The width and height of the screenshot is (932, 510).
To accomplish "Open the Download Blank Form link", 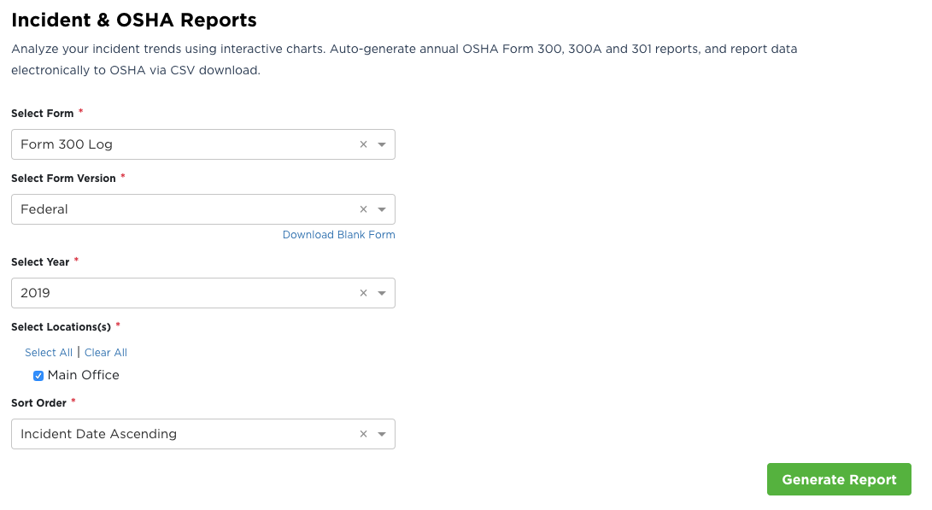I will (338, 235).
